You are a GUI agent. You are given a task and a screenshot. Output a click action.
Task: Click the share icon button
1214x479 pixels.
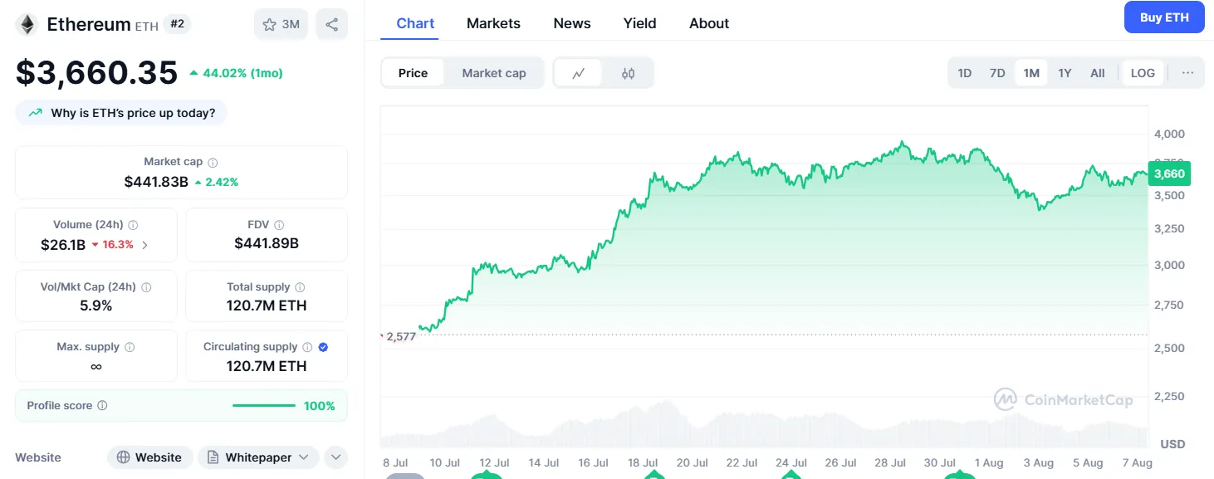tap(331, 25)
